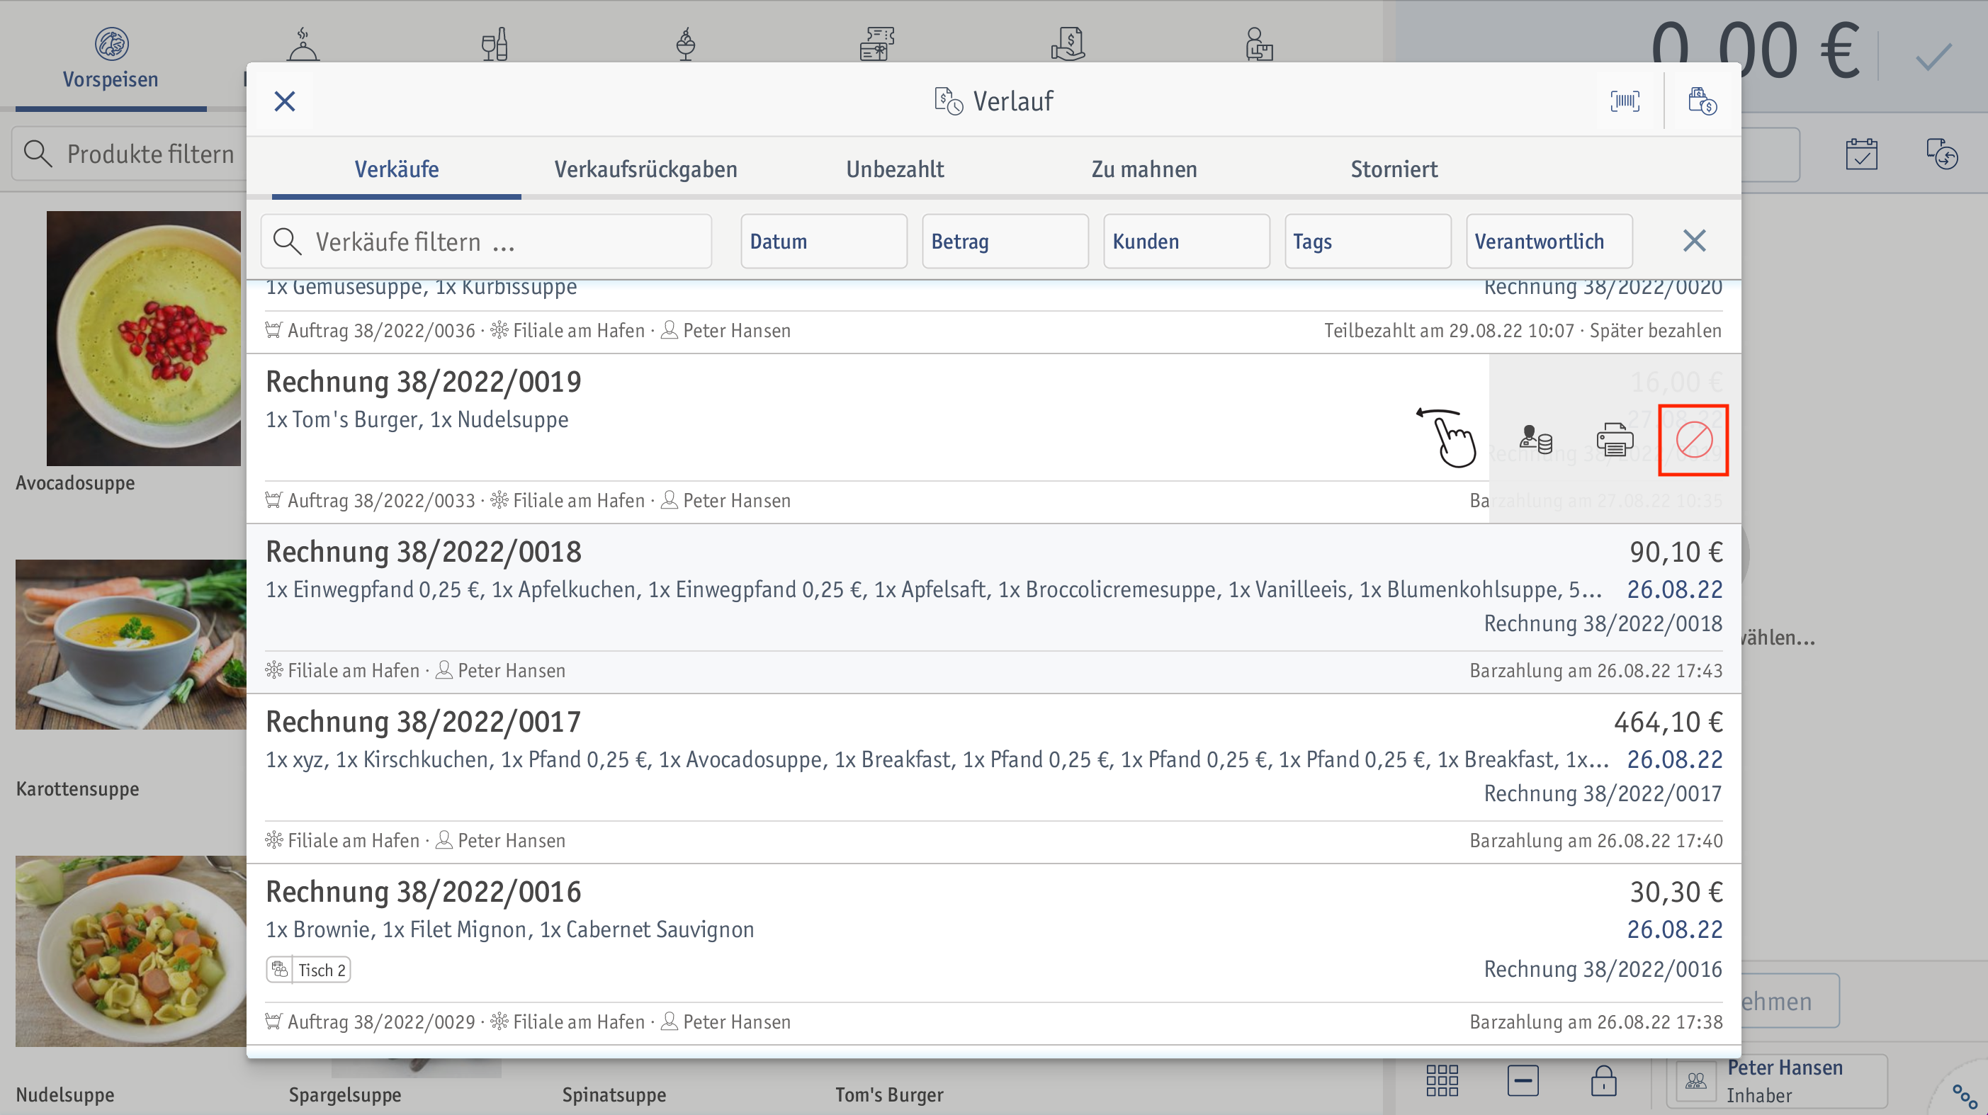Viewport: 1988px width, 1115px height.
Task: Click the Spargelsuppe product label
Action: point(345,1095)
